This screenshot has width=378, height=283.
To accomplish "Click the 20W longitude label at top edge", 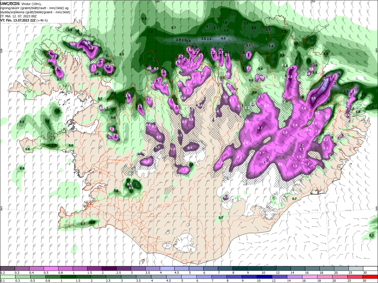I will [157, 1].
